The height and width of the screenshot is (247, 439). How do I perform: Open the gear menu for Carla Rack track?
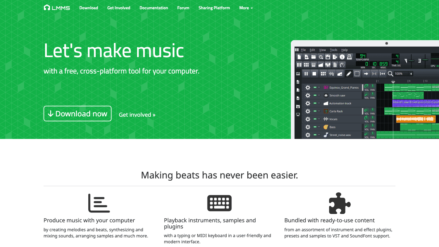click(308, 111)
